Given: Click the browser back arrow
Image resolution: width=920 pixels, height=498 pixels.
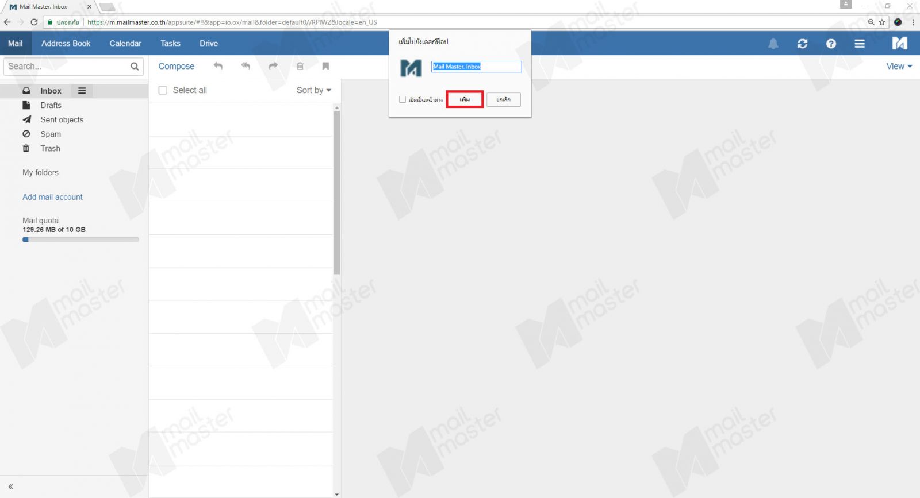Looking at the screenshot, I should (x=7, y=22).
